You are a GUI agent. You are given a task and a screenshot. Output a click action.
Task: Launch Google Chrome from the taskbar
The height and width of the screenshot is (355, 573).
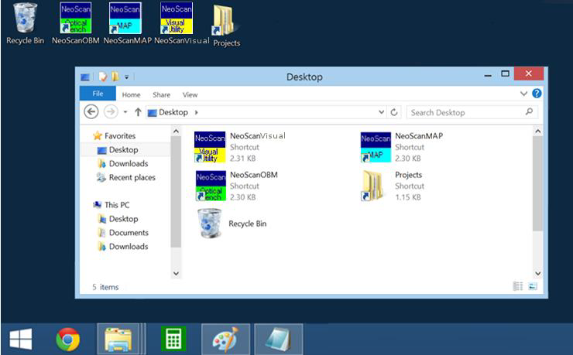(68, 339)
